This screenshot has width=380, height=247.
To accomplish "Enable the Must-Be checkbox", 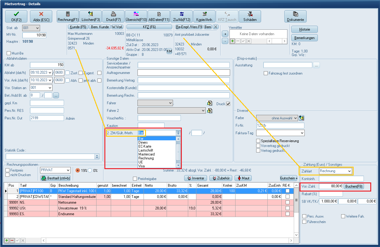I will (8, 53).
